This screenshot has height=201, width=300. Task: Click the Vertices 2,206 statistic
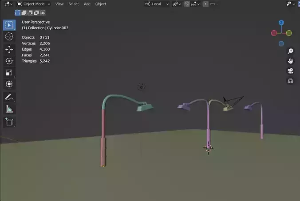coord(36,43)
